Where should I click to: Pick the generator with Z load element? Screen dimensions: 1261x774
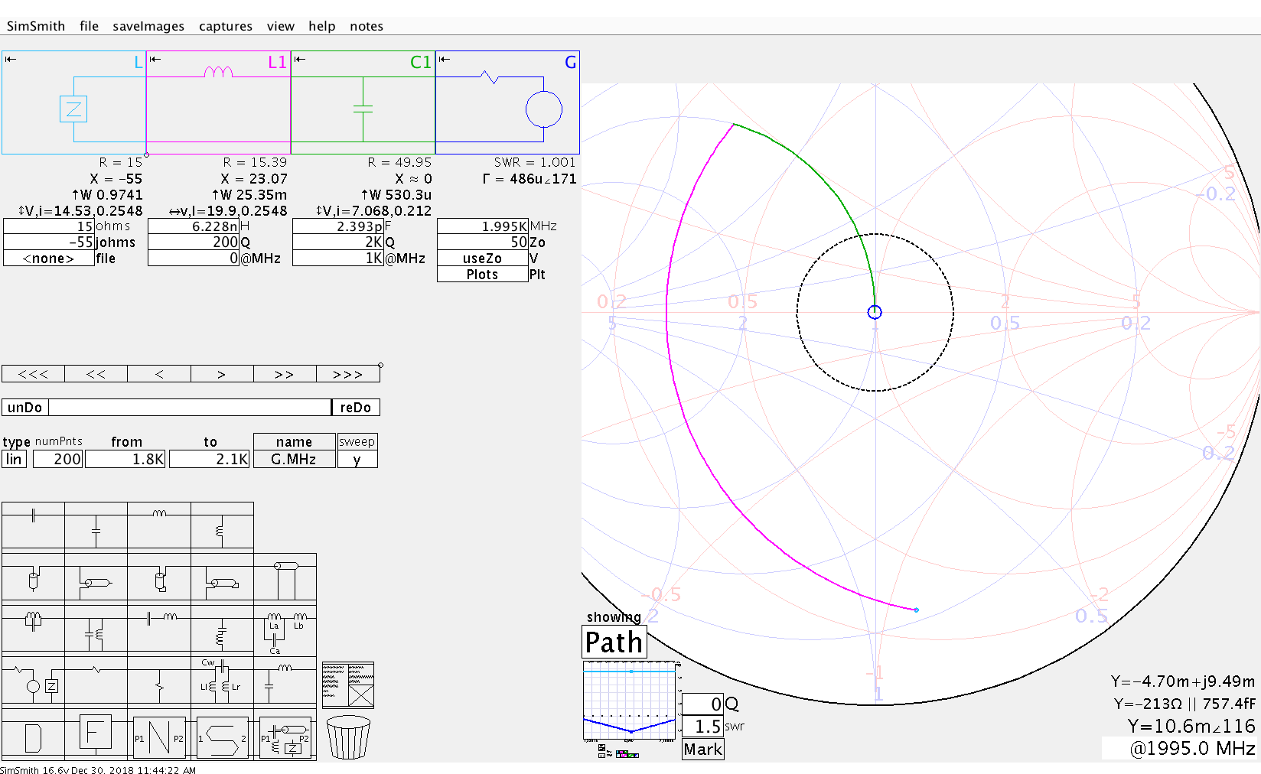(x=33, y=680)
